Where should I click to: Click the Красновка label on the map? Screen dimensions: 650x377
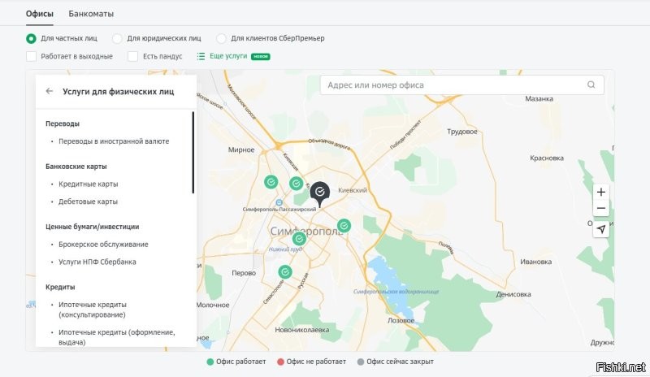(547, 158)
